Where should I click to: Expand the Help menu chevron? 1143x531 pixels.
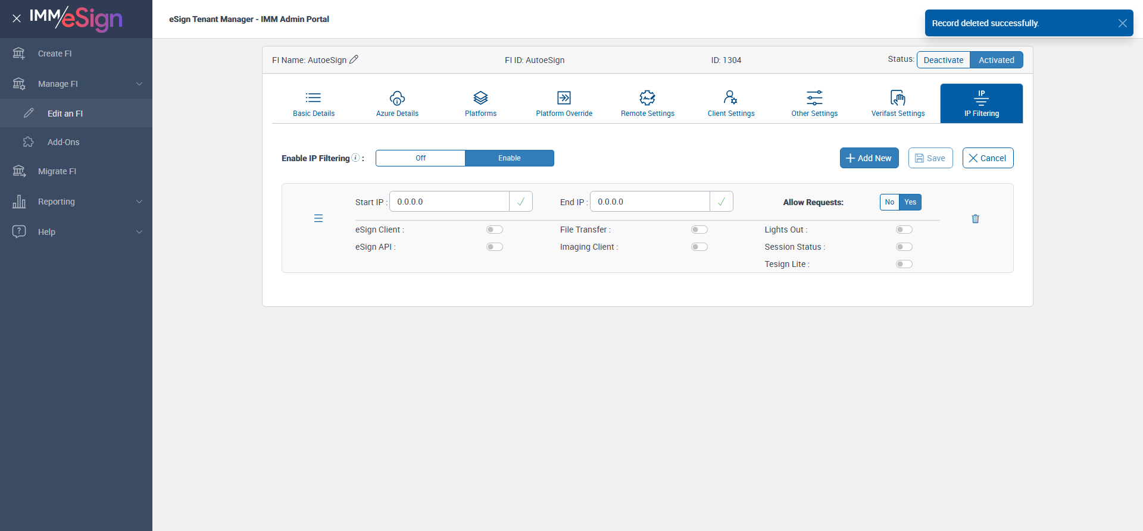(139, 232)
